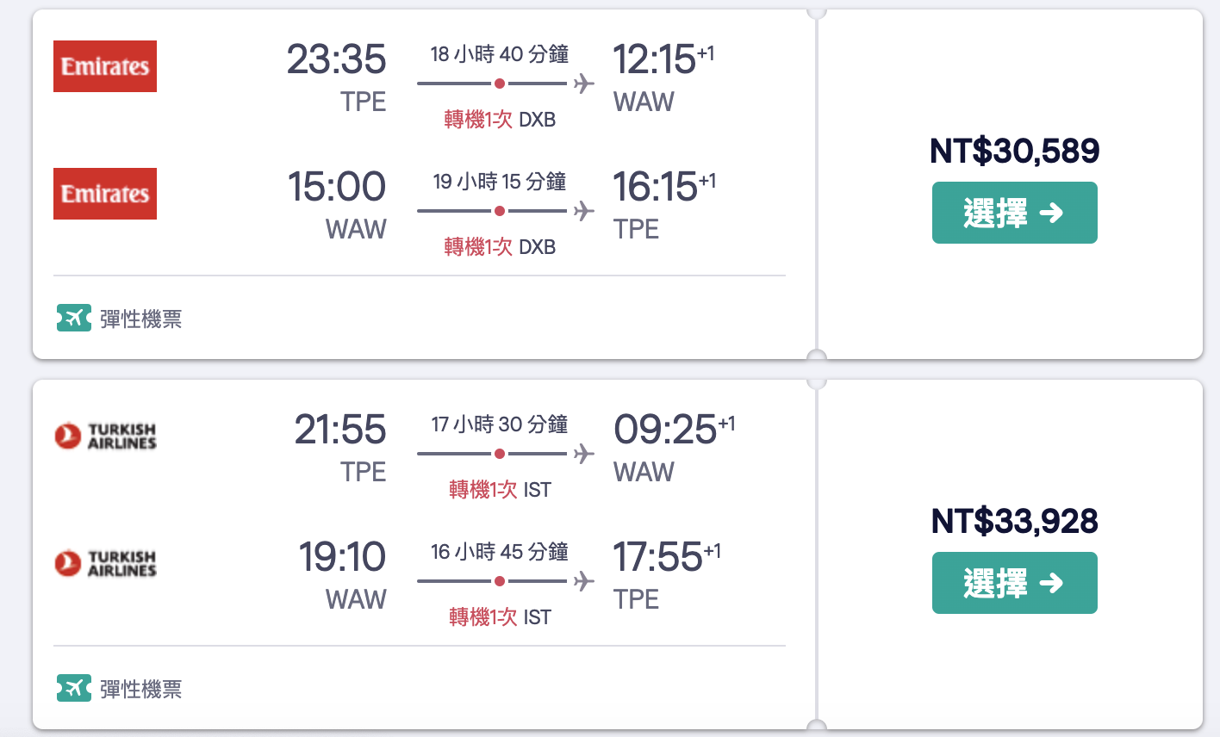
Task: Click airplane icon on 18小時40分鐘 route line
Action: pyautogui.click(x=584, y=84)
